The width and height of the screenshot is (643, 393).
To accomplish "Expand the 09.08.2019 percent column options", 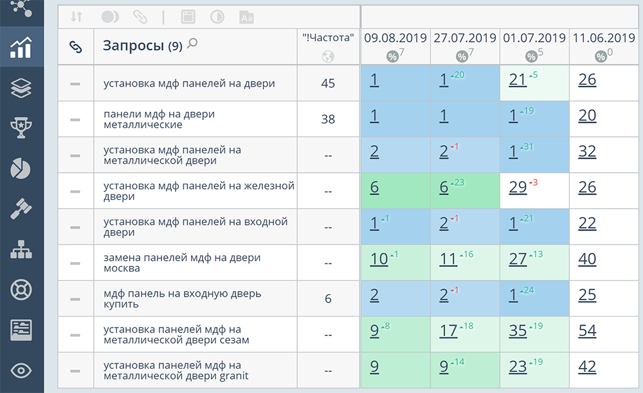I will [x=392, y=56].
